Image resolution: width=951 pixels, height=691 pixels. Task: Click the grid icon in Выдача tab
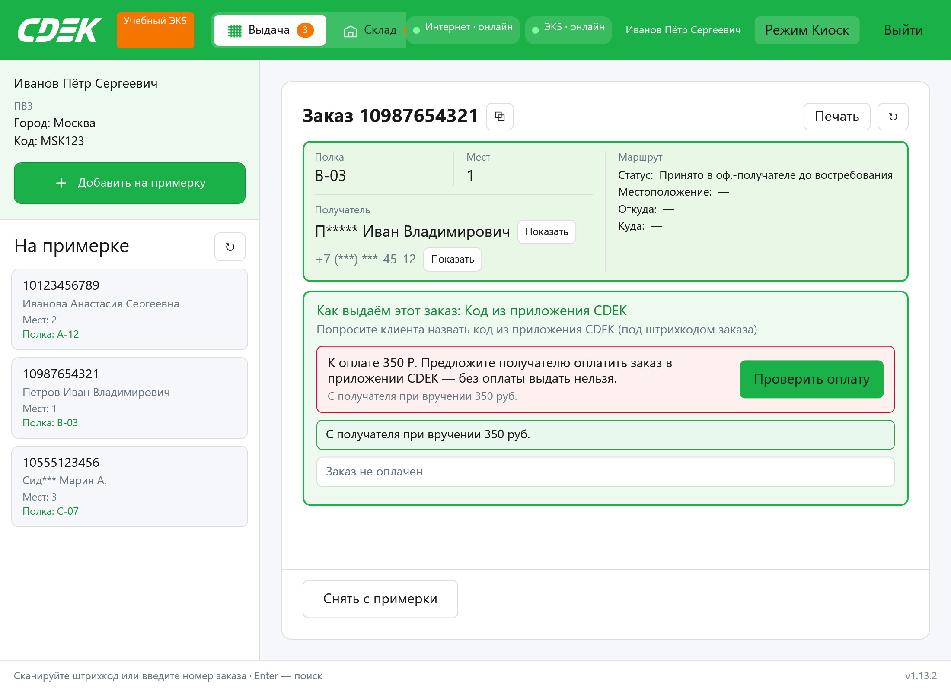pyautogui.click(x=235, y=31)
